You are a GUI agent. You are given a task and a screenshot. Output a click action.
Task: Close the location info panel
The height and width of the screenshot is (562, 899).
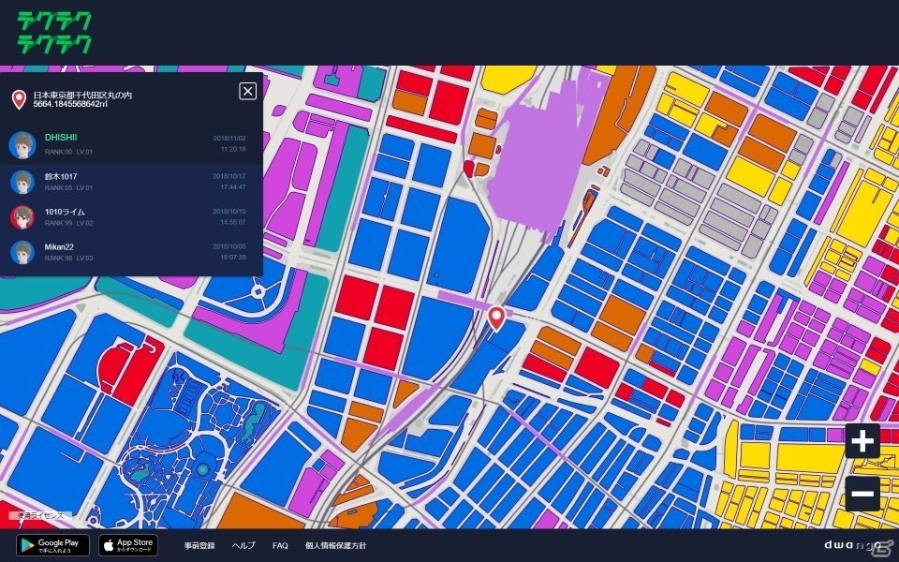tap(247, 91)
